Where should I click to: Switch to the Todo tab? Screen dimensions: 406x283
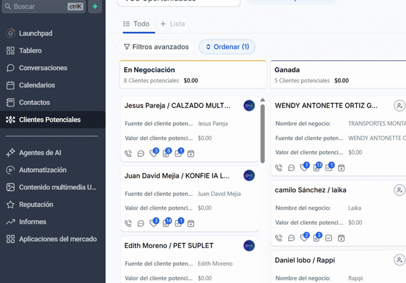(136, 24)
